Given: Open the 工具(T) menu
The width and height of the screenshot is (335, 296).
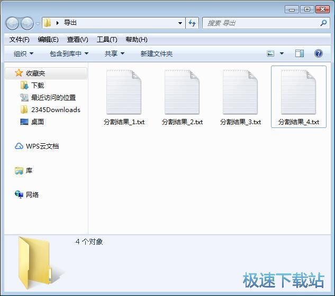Looking at the screenshot, I should coord(107,40).
